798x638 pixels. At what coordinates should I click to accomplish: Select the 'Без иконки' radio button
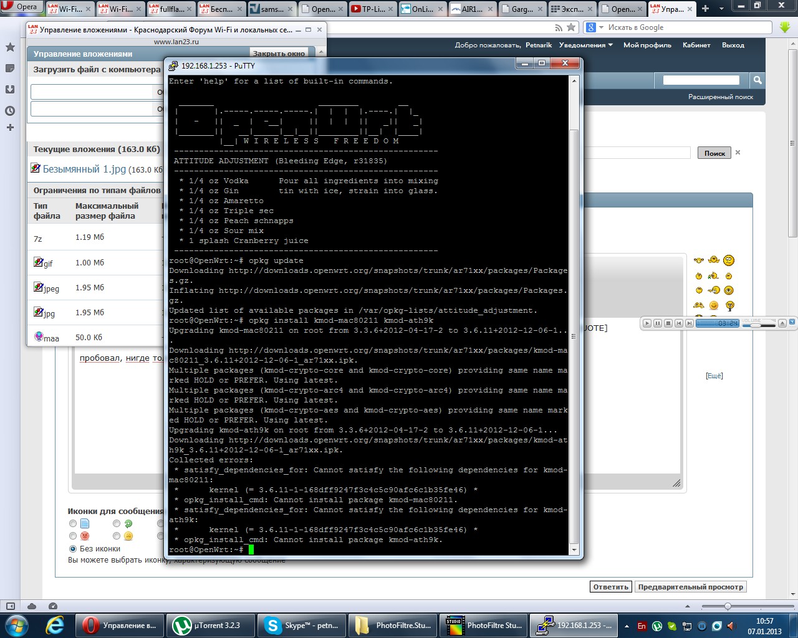pos(73,549)
